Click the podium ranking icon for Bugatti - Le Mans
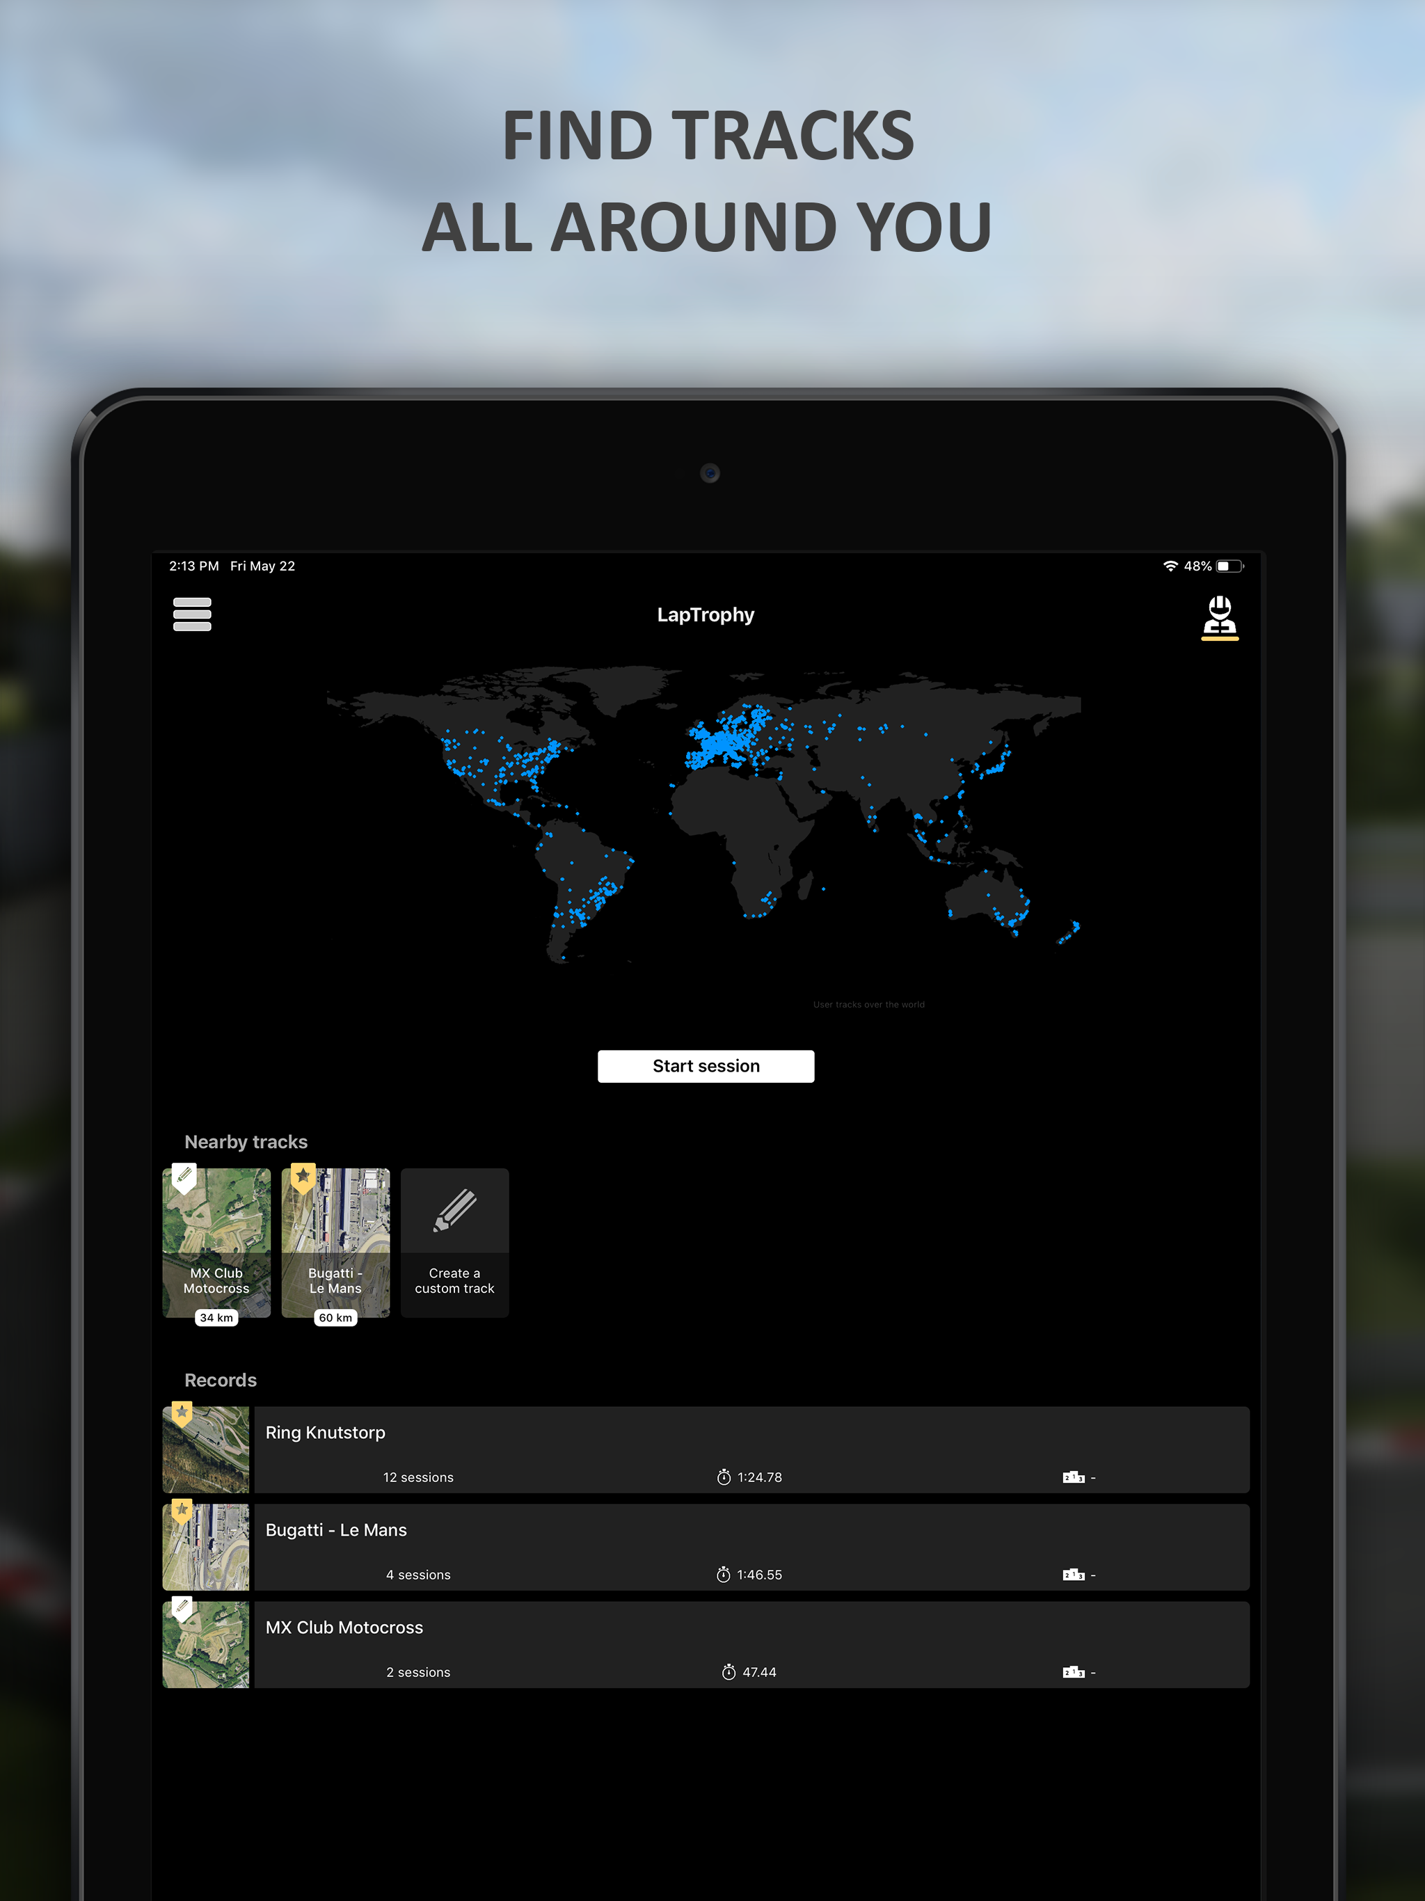 click(x=1073, y=1575)
